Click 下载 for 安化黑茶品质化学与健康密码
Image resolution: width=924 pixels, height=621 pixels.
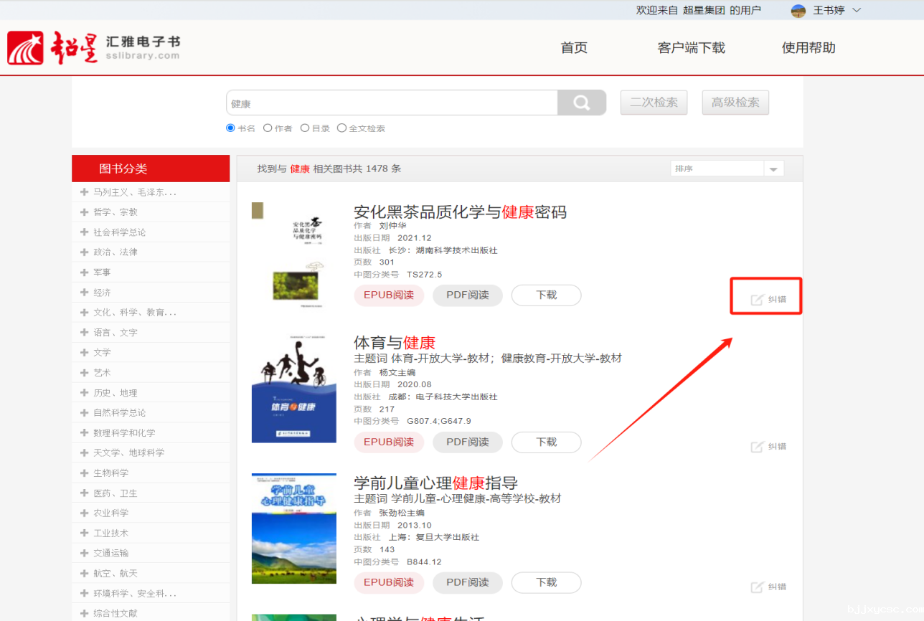pyautogui.click(x=547, y=295)
